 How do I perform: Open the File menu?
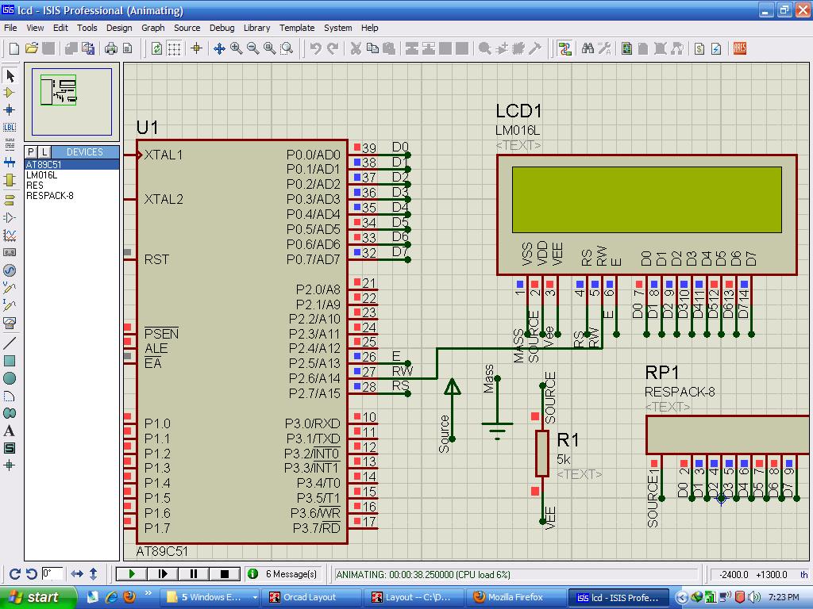(10, 28)
